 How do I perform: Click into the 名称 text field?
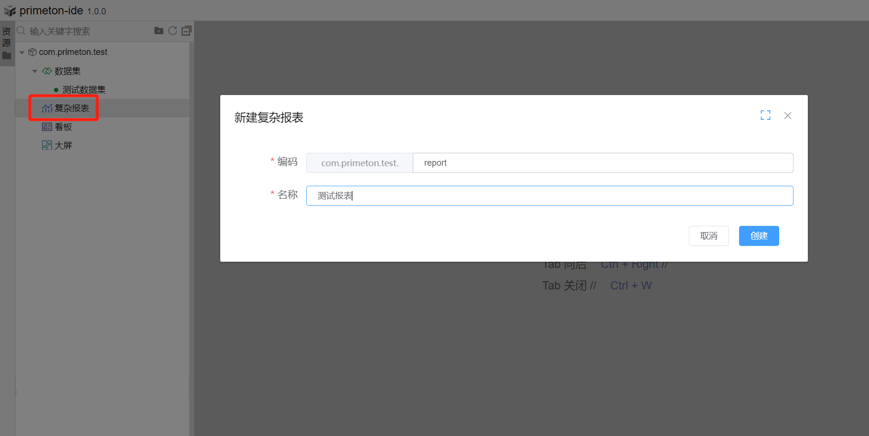[x=549, y=196]
